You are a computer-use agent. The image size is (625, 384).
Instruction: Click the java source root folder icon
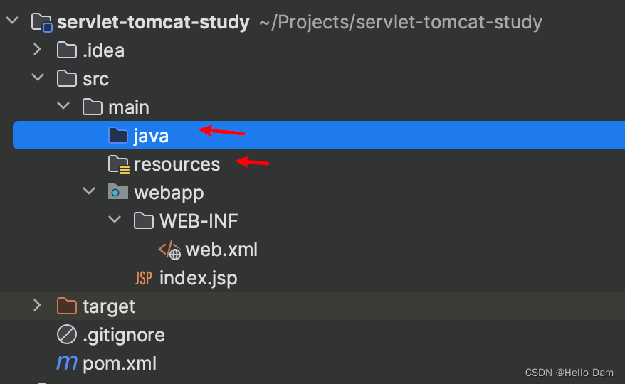118,135
